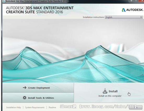The width and height of the screenshot is (144, 111).
Task: Click the Autodesk logo at top right
Action: click(x=133, y=10)
